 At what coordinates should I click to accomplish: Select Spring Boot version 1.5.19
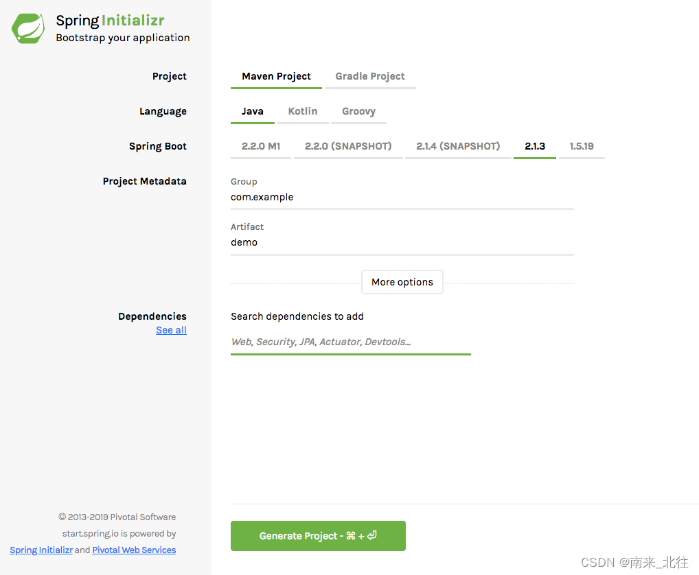click(x=582, y=145)
